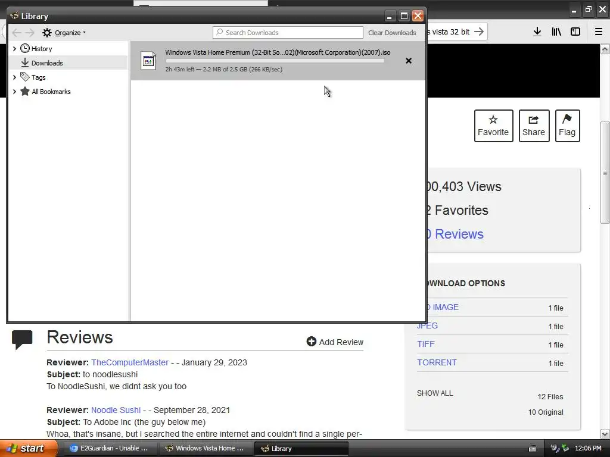610x457 pixels.
Task: Open the TIFF download option
Action: pyautogui.click(x=425, y=344)
